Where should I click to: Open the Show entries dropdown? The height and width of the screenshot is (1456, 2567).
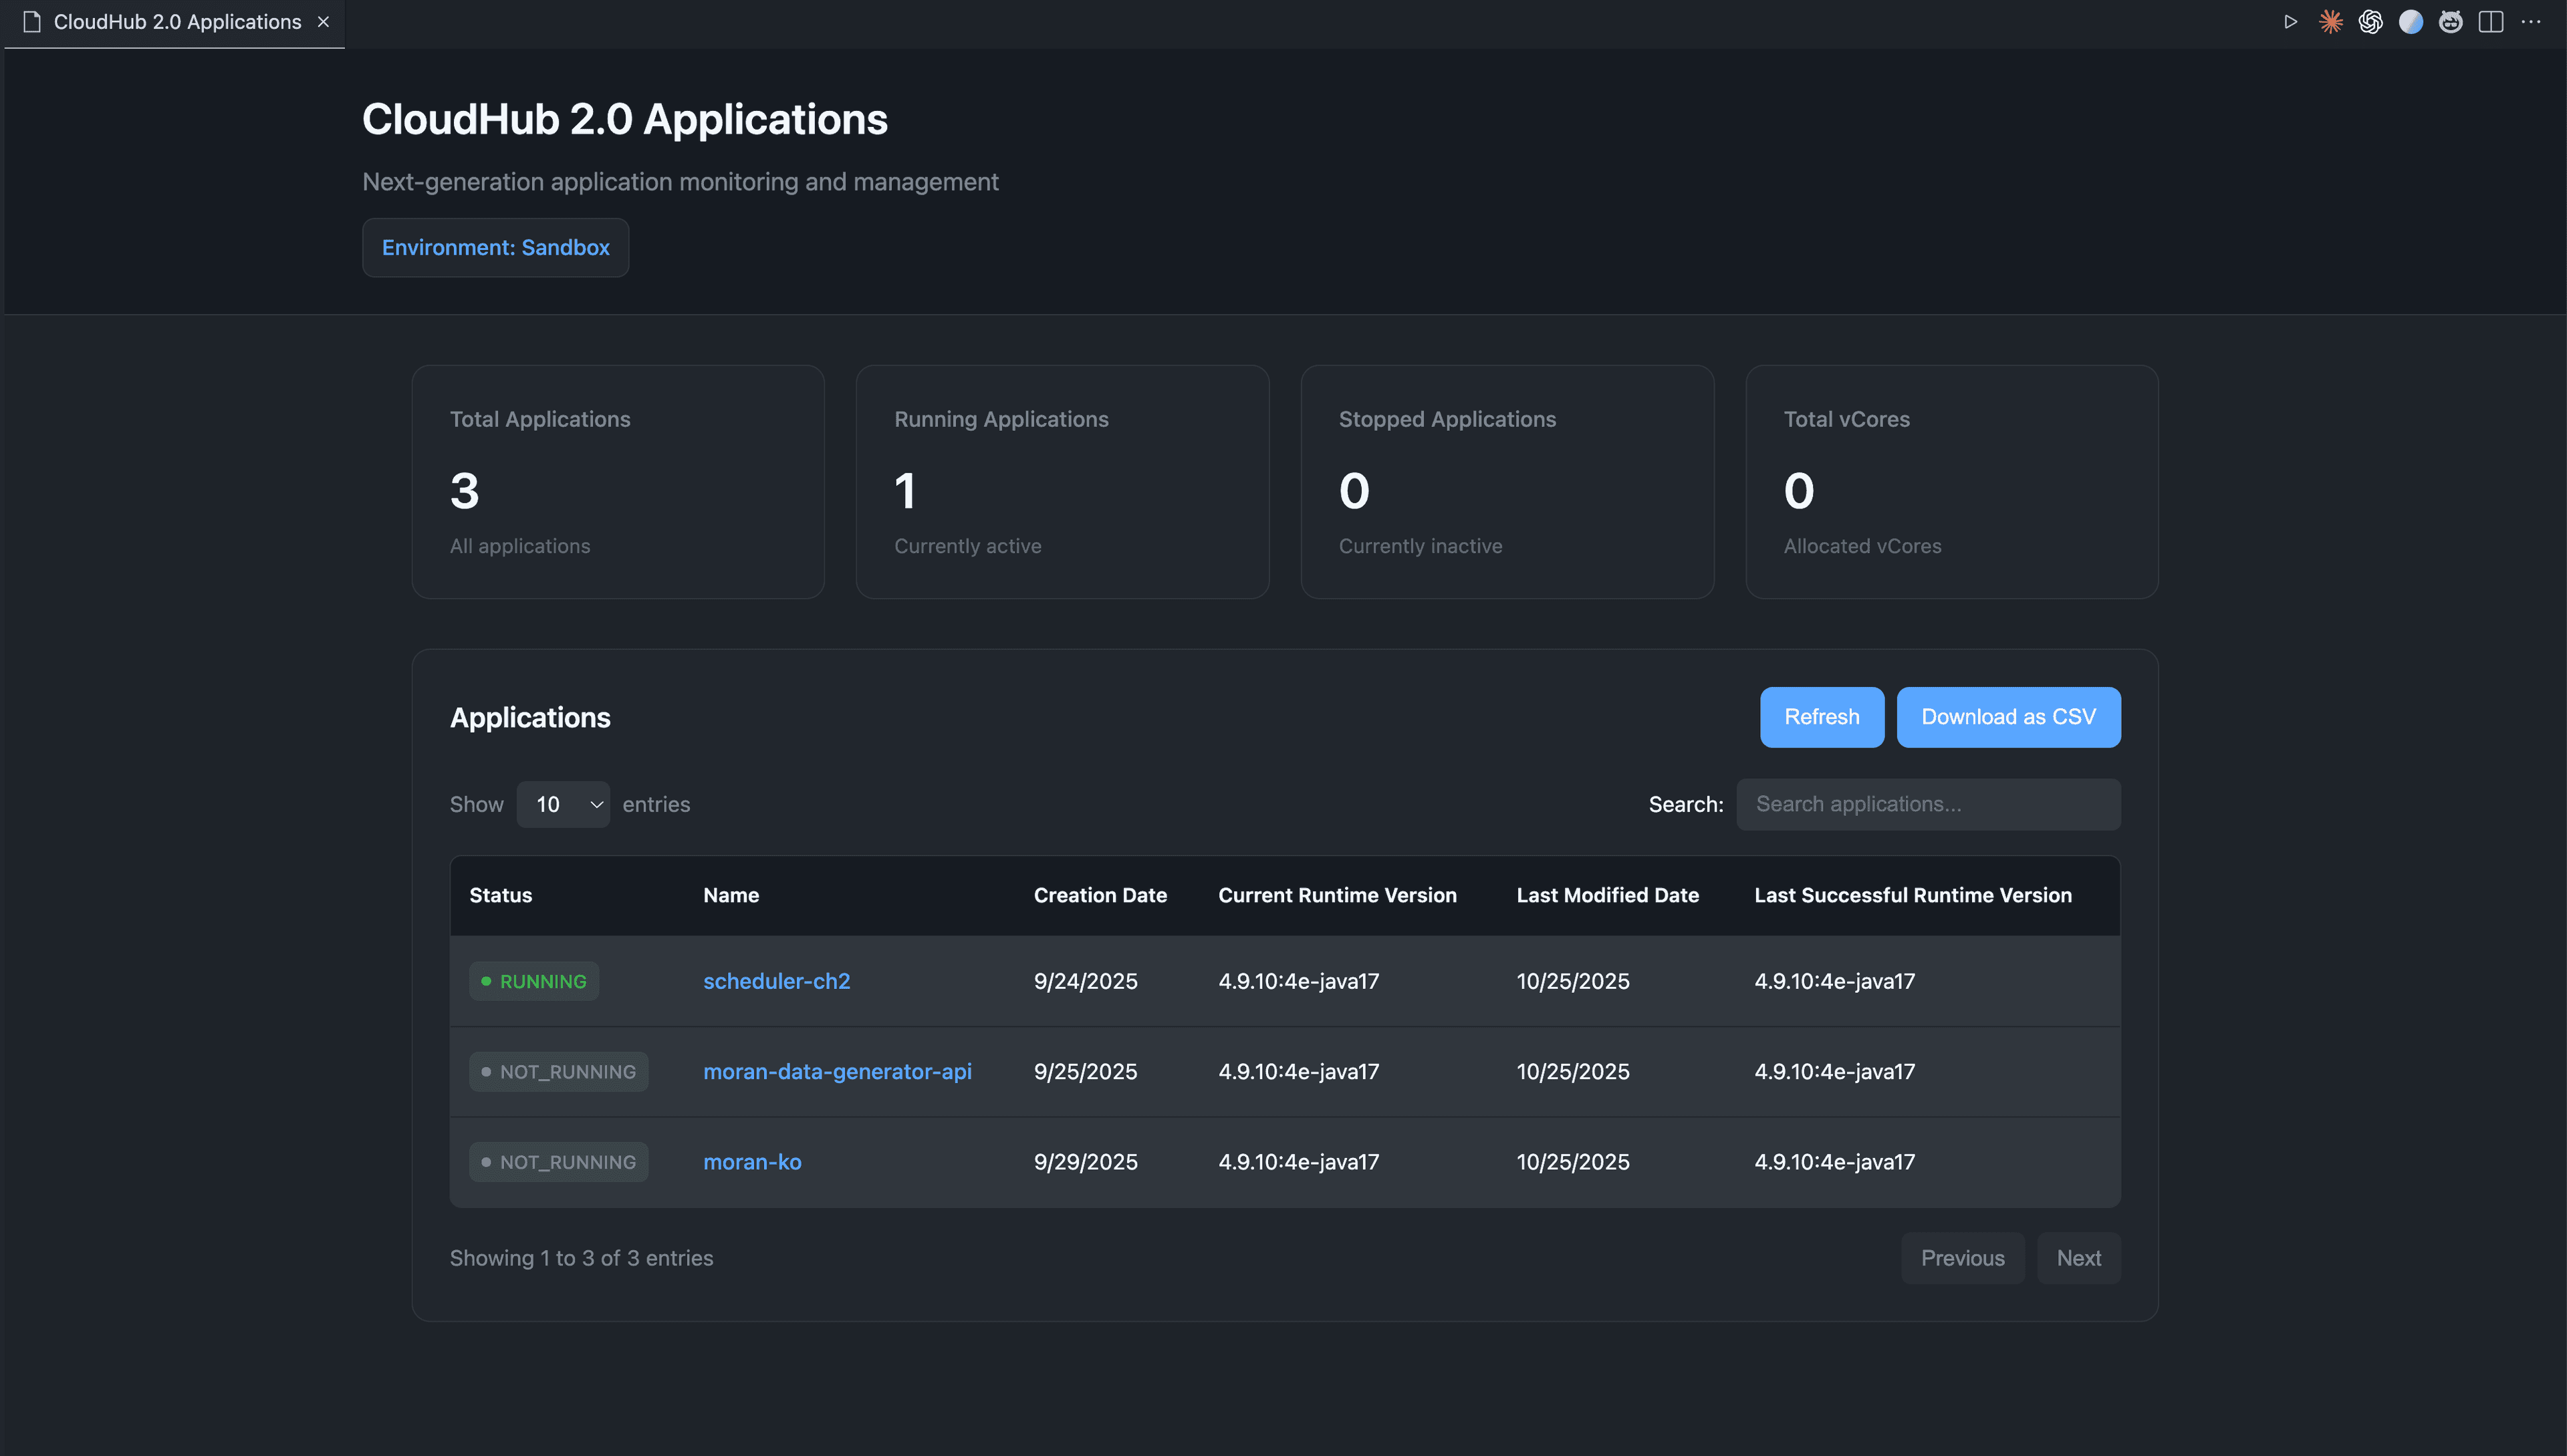(562, 804)
